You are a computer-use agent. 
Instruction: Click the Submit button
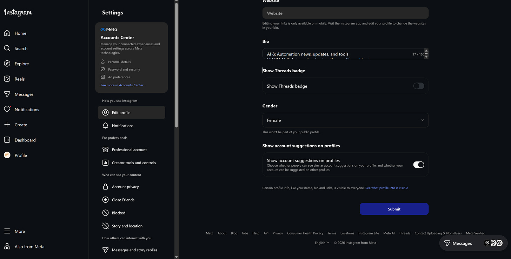coord(394,209)
